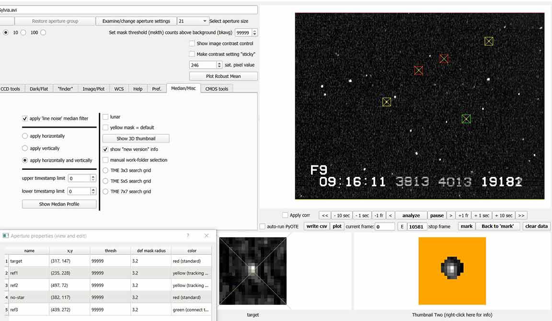Jump to the last frame with >> button

(x=521, y=216)
